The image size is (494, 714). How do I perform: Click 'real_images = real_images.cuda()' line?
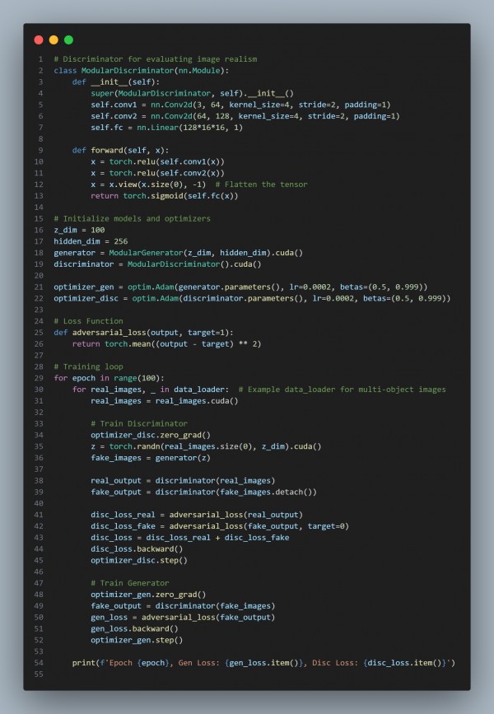click(165, 401)
